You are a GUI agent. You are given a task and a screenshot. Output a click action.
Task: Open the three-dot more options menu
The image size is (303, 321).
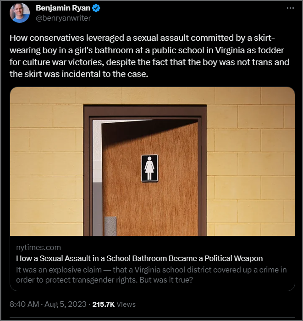coord(290,8)
